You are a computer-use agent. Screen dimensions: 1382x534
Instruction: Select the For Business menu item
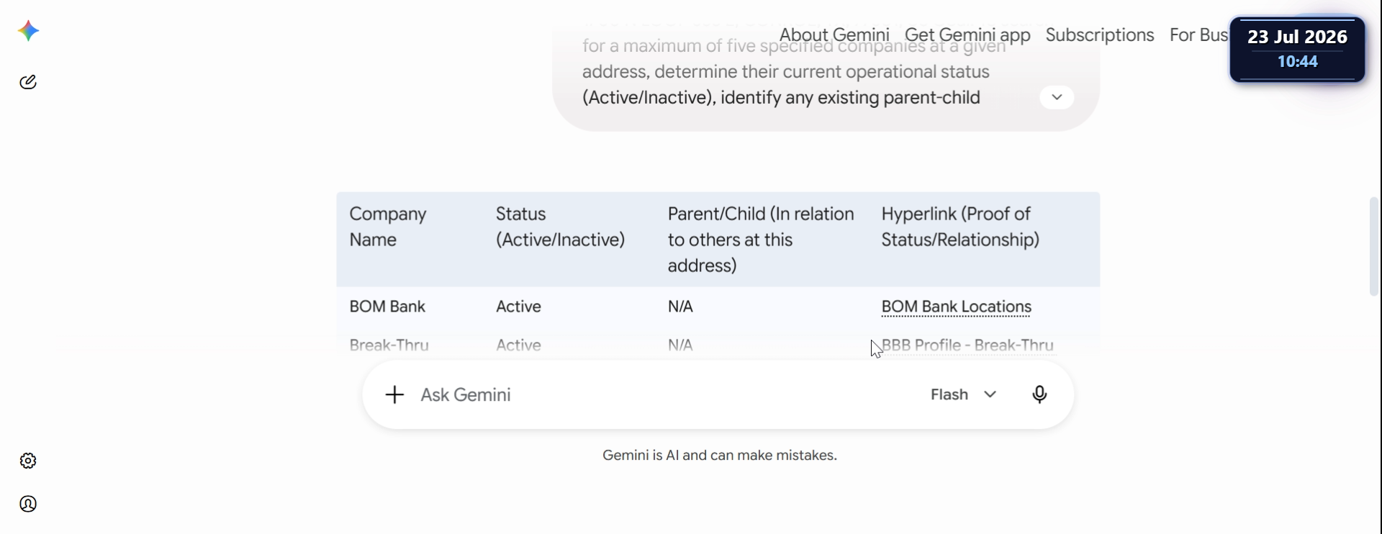(1198, 35)
